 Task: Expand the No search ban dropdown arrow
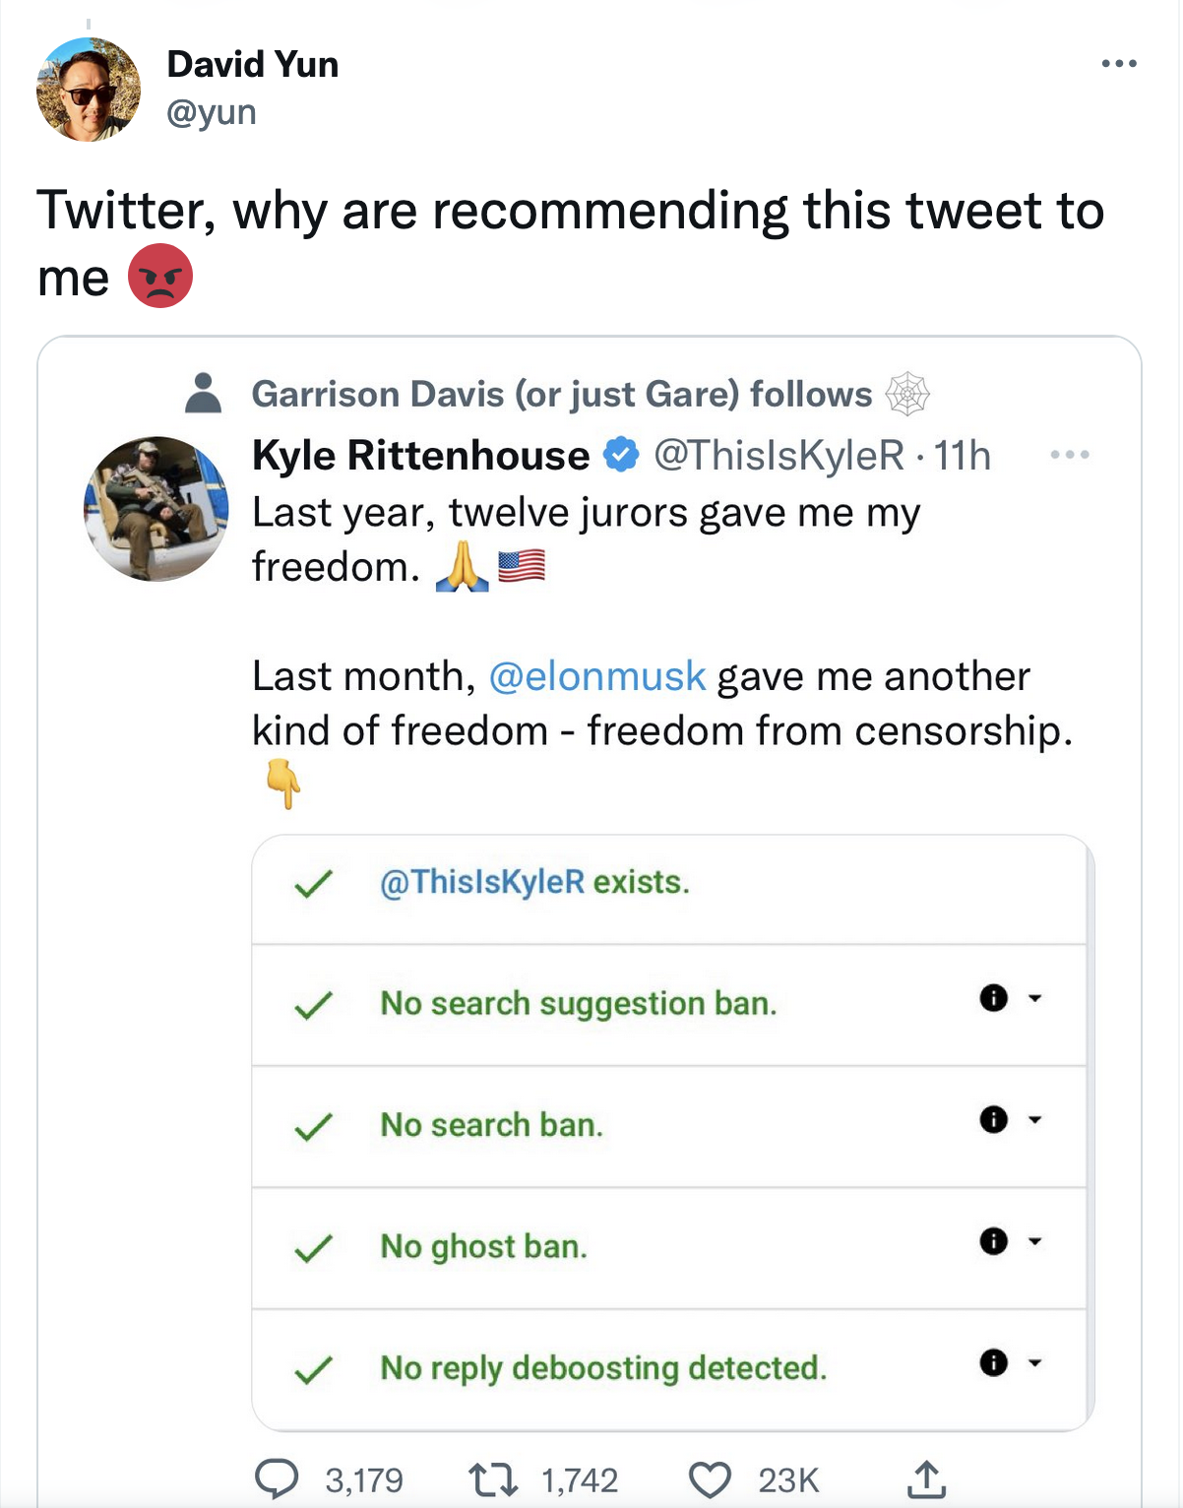[x=1034, y=1119]
